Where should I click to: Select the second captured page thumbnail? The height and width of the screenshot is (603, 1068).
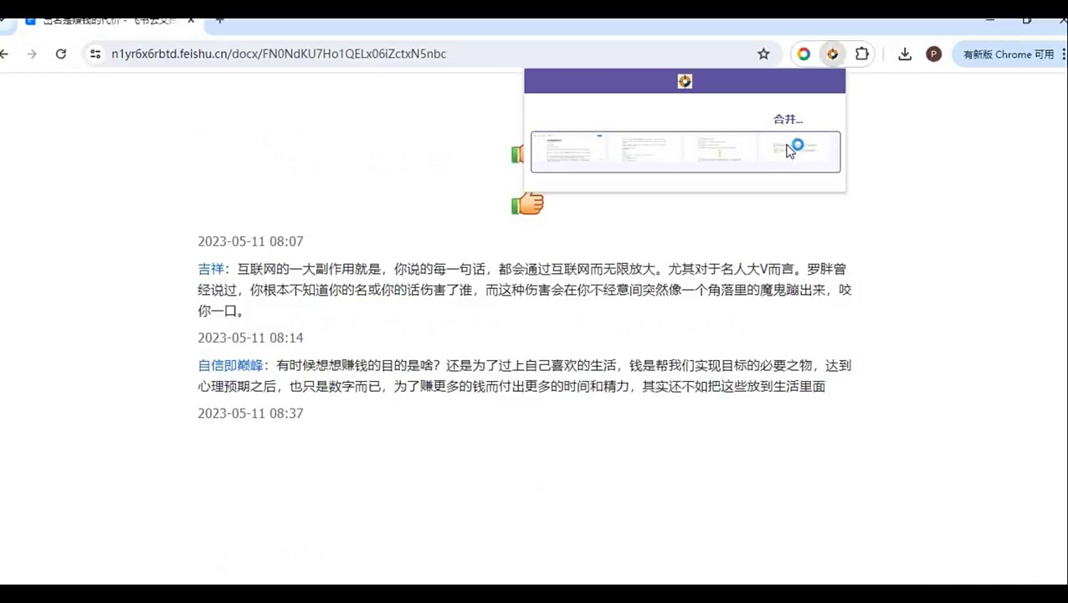pyautogui.click(x=645, y=151)
